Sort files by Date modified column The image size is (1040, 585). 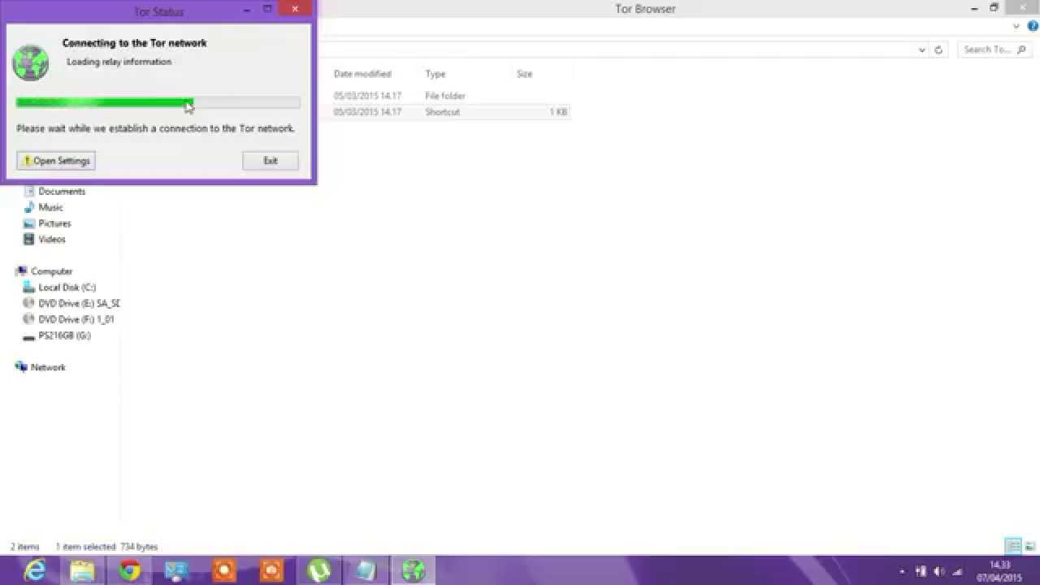362,74
